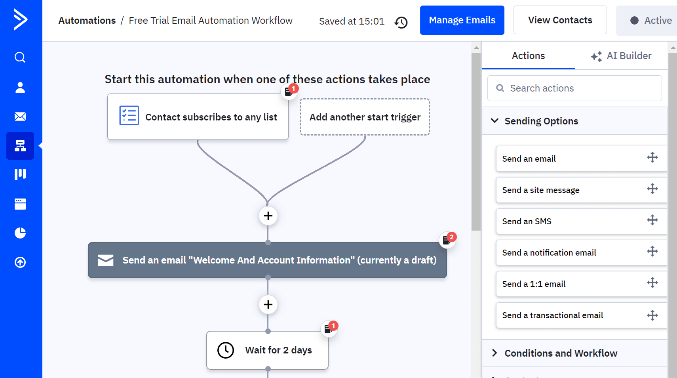677x378 pixels.
Task: Click the list icon in subscribe trigger
Action: point(129,115)
